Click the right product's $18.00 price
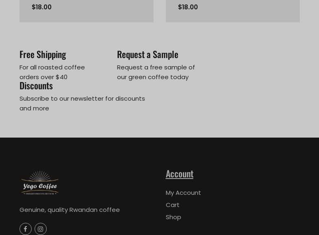This screenshot has height=235, width=319. [x=188, y=7]
